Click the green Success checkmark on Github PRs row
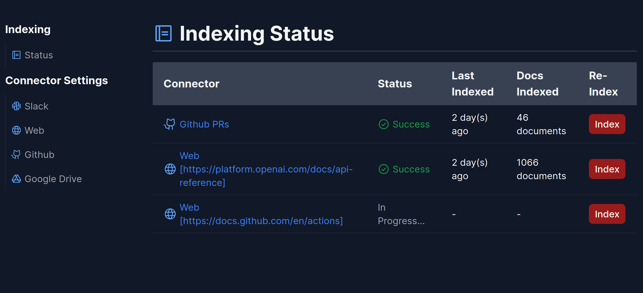This screenshot has width=643, height=293. 384,124
